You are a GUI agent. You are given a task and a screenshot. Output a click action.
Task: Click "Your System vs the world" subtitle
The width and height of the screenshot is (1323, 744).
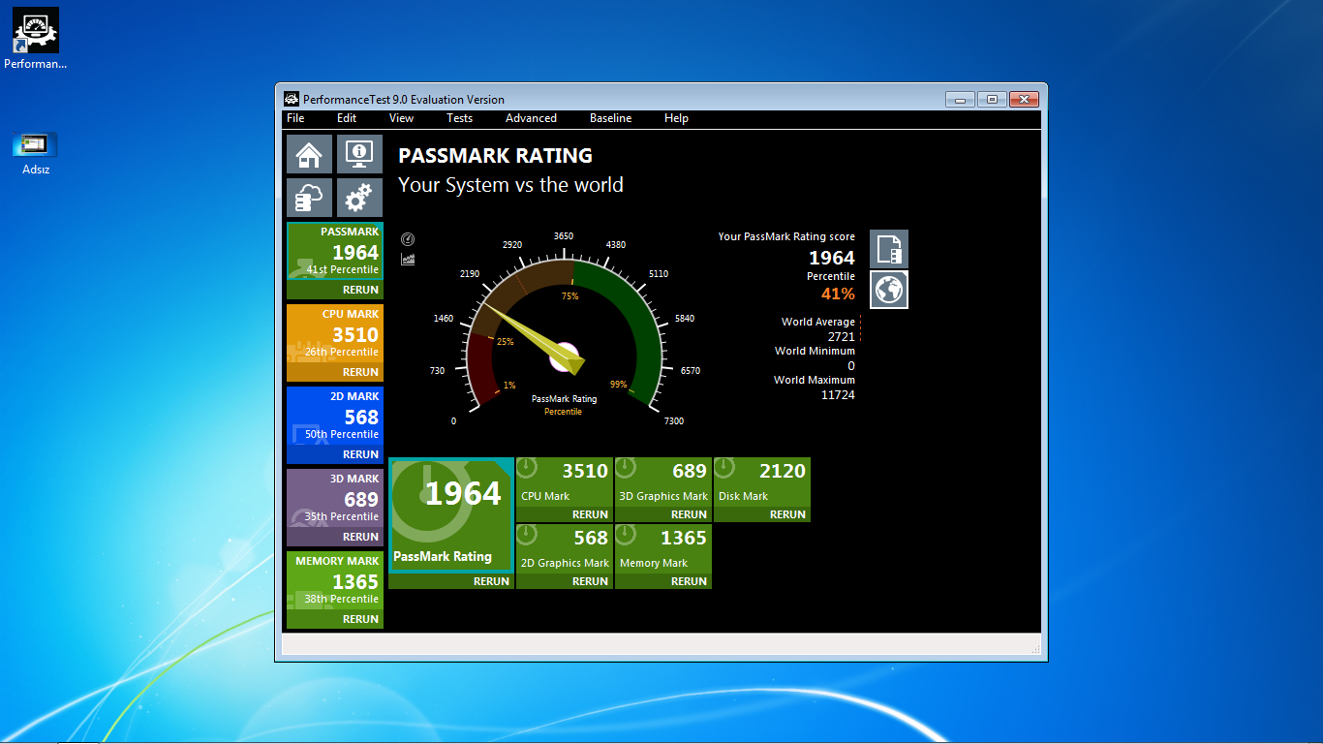click(x=510, y=185)
